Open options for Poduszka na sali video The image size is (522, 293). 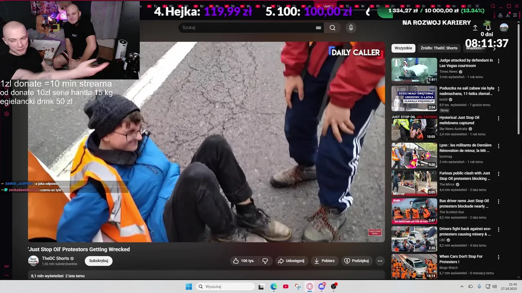(498, 89)
